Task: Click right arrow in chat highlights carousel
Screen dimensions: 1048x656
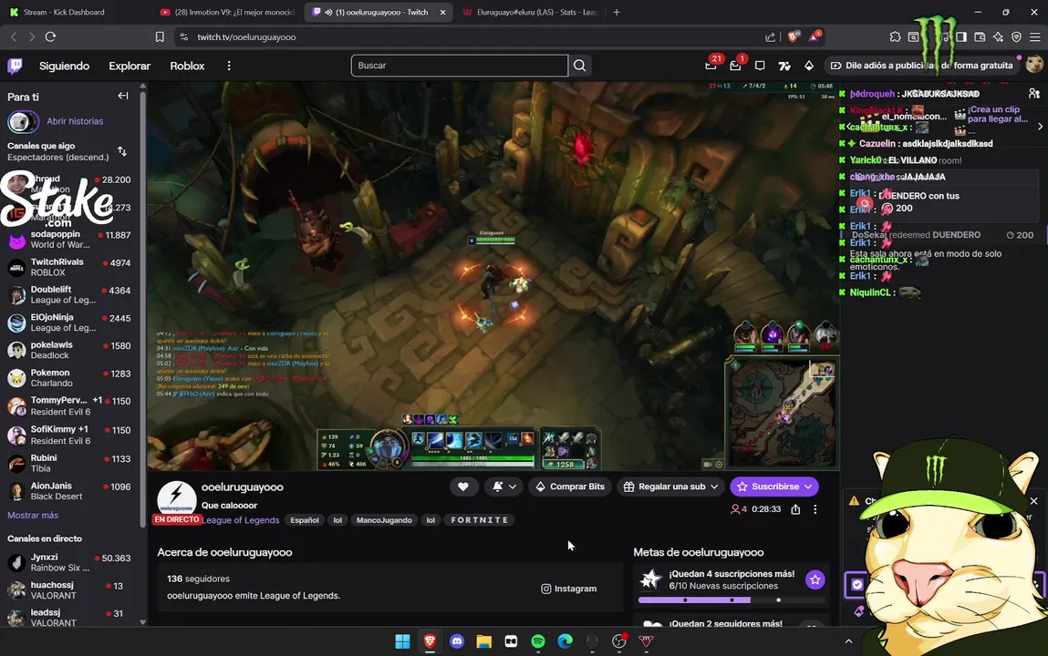Action: (x=1040, y=126)
